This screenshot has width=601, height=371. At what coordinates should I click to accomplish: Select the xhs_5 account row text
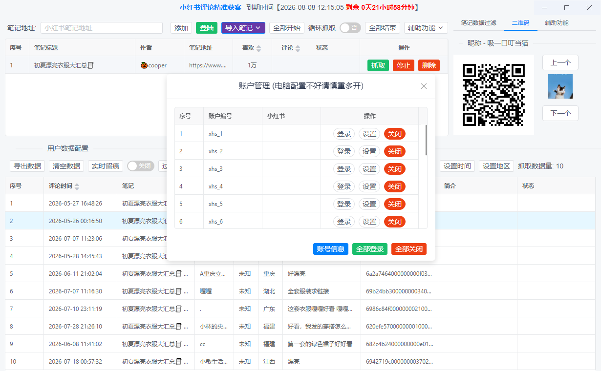click(x=215, y=204)
